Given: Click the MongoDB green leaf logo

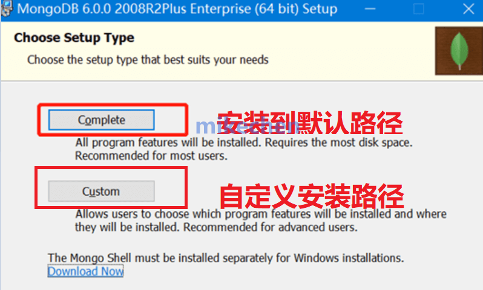Looking at the screenshot, I should pyautogui.click(x=459, y=51).
